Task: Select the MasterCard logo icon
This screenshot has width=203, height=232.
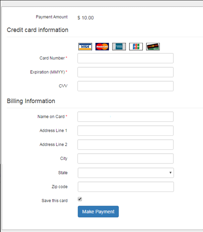Action: pos(102,46)
